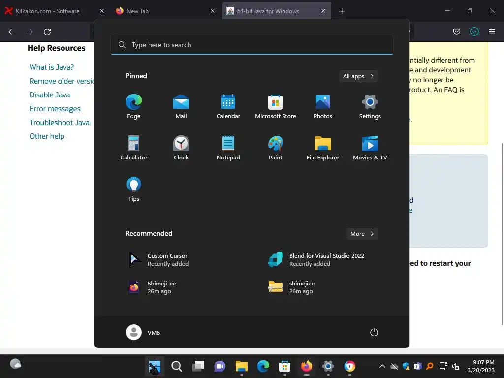
Task: Open the Firefox hamburger menu
Action: pos(492,31)
